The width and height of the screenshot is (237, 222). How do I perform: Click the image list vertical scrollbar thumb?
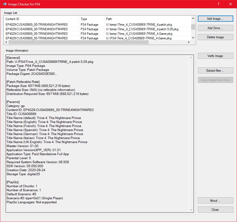coord(193,27)
